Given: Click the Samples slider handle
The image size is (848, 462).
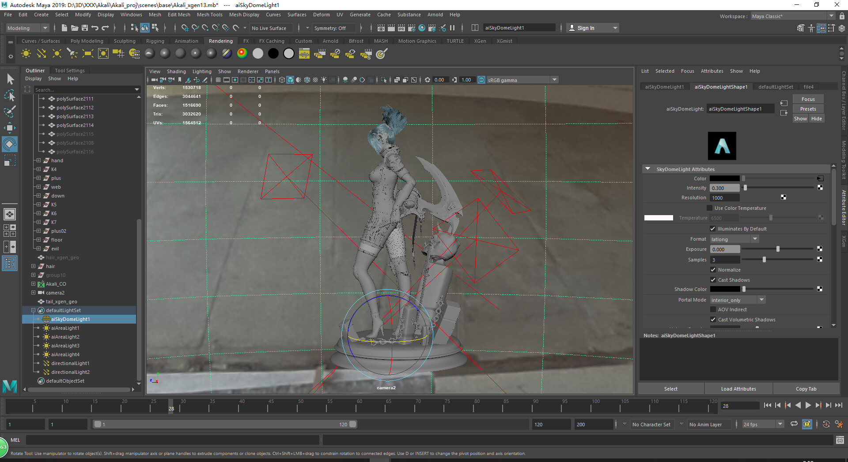Looking at the screenshot, I should point(764,260).
